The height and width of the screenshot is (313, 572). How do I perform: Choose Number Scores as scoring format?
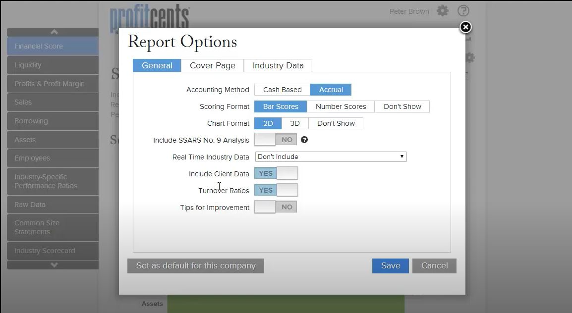pos(341,106)
